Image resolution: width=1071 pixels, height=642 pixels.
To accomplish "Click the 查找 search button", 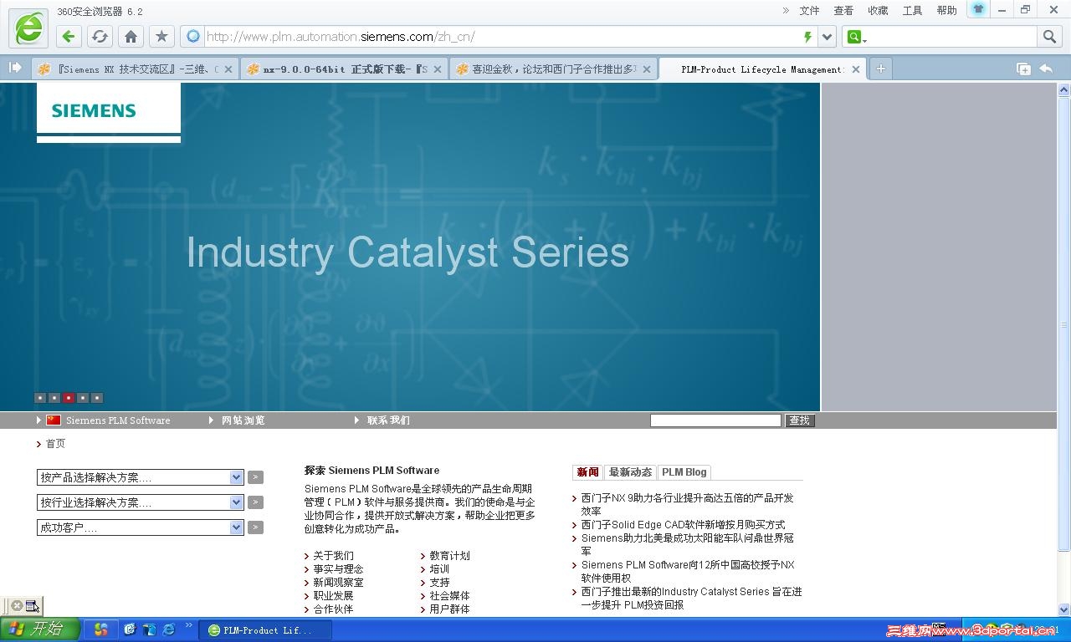I will click(x=800, y=420).
